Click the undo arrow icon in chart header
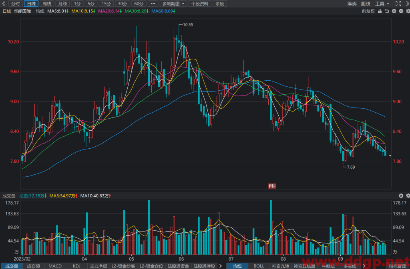410x269 pixels. (387, 11)
